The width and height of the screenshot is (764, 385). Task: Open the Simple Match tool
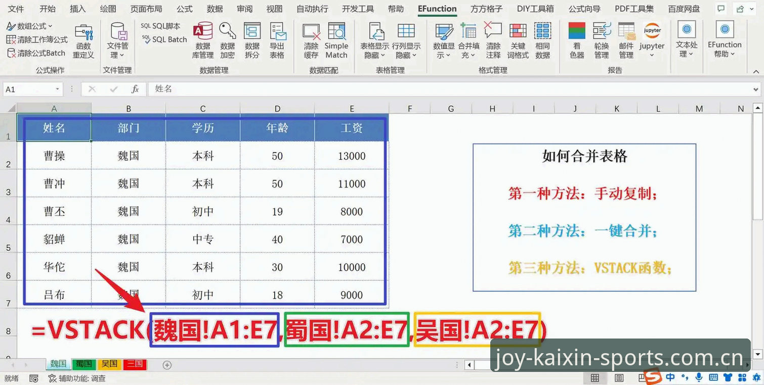(336, 41)
